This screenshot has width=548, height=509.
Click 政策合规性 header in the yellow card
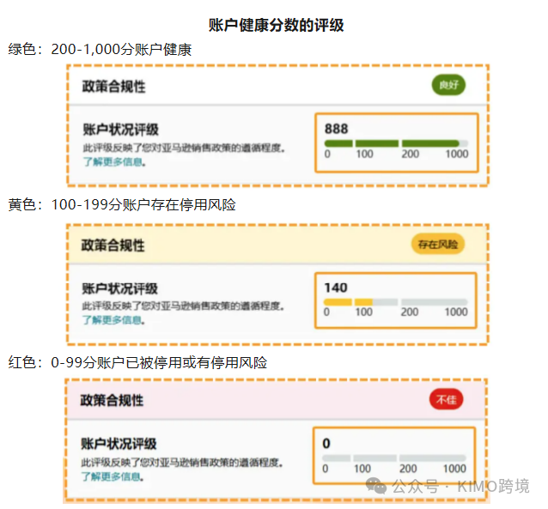coord(113,245)
